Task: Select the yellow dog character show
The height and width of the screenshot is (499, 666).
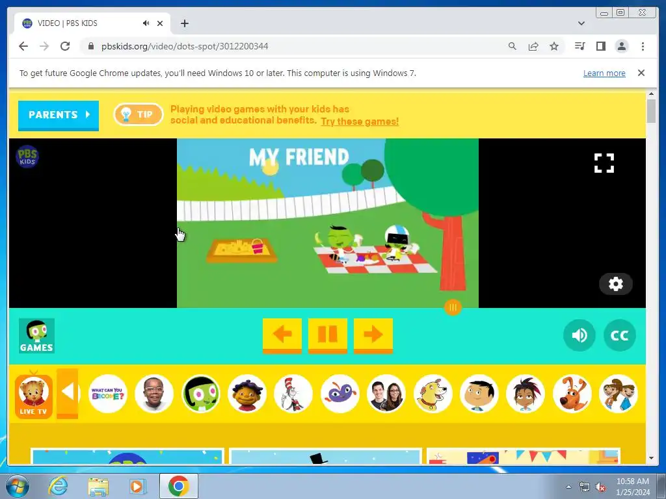Action: [x=433, y=394]
